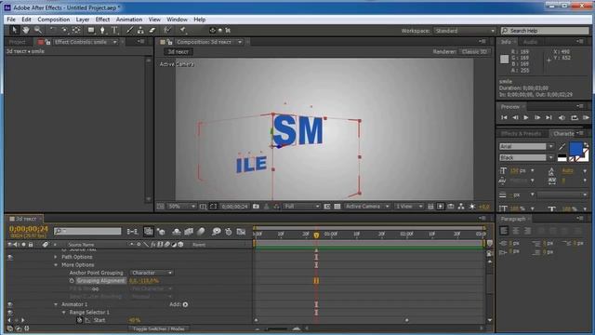
Task: Toggle the Start property stopwatch
Action: (79, 320)
